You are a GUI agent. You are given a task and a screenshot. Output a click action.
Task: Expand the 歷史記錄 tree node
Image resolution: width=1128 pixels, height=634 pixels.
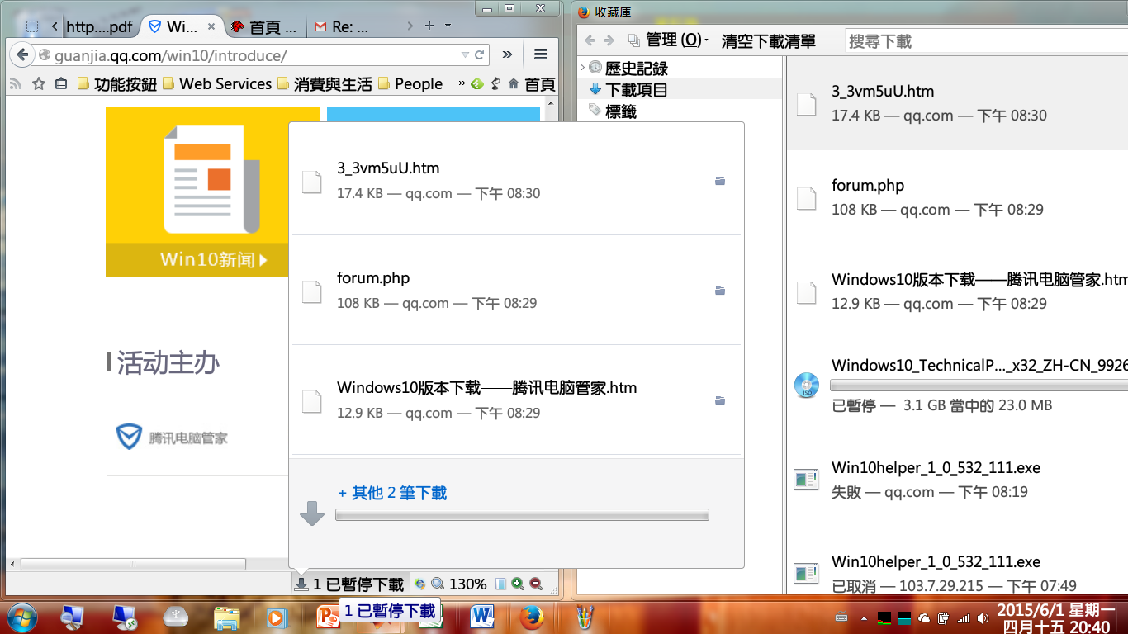582,68
